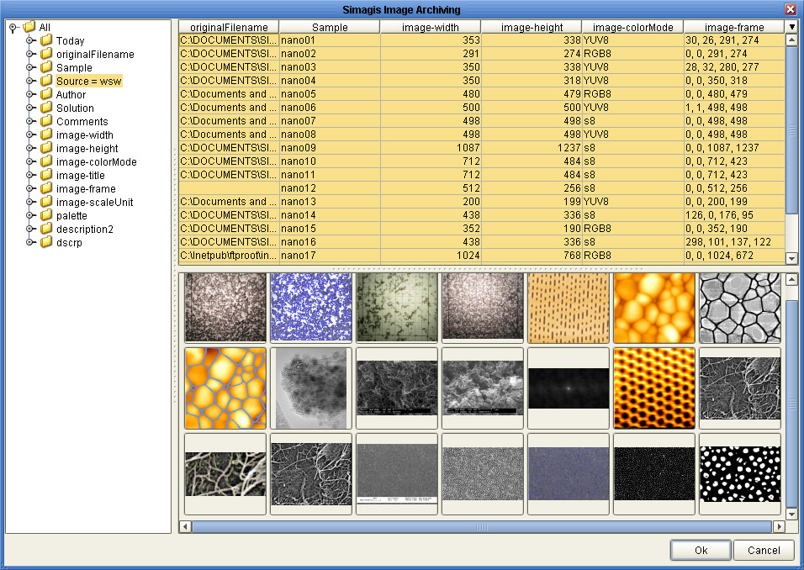Expand the image-width tree node
Image resolution: width=804 pixels, height=570 pixels.
(30, 135)
